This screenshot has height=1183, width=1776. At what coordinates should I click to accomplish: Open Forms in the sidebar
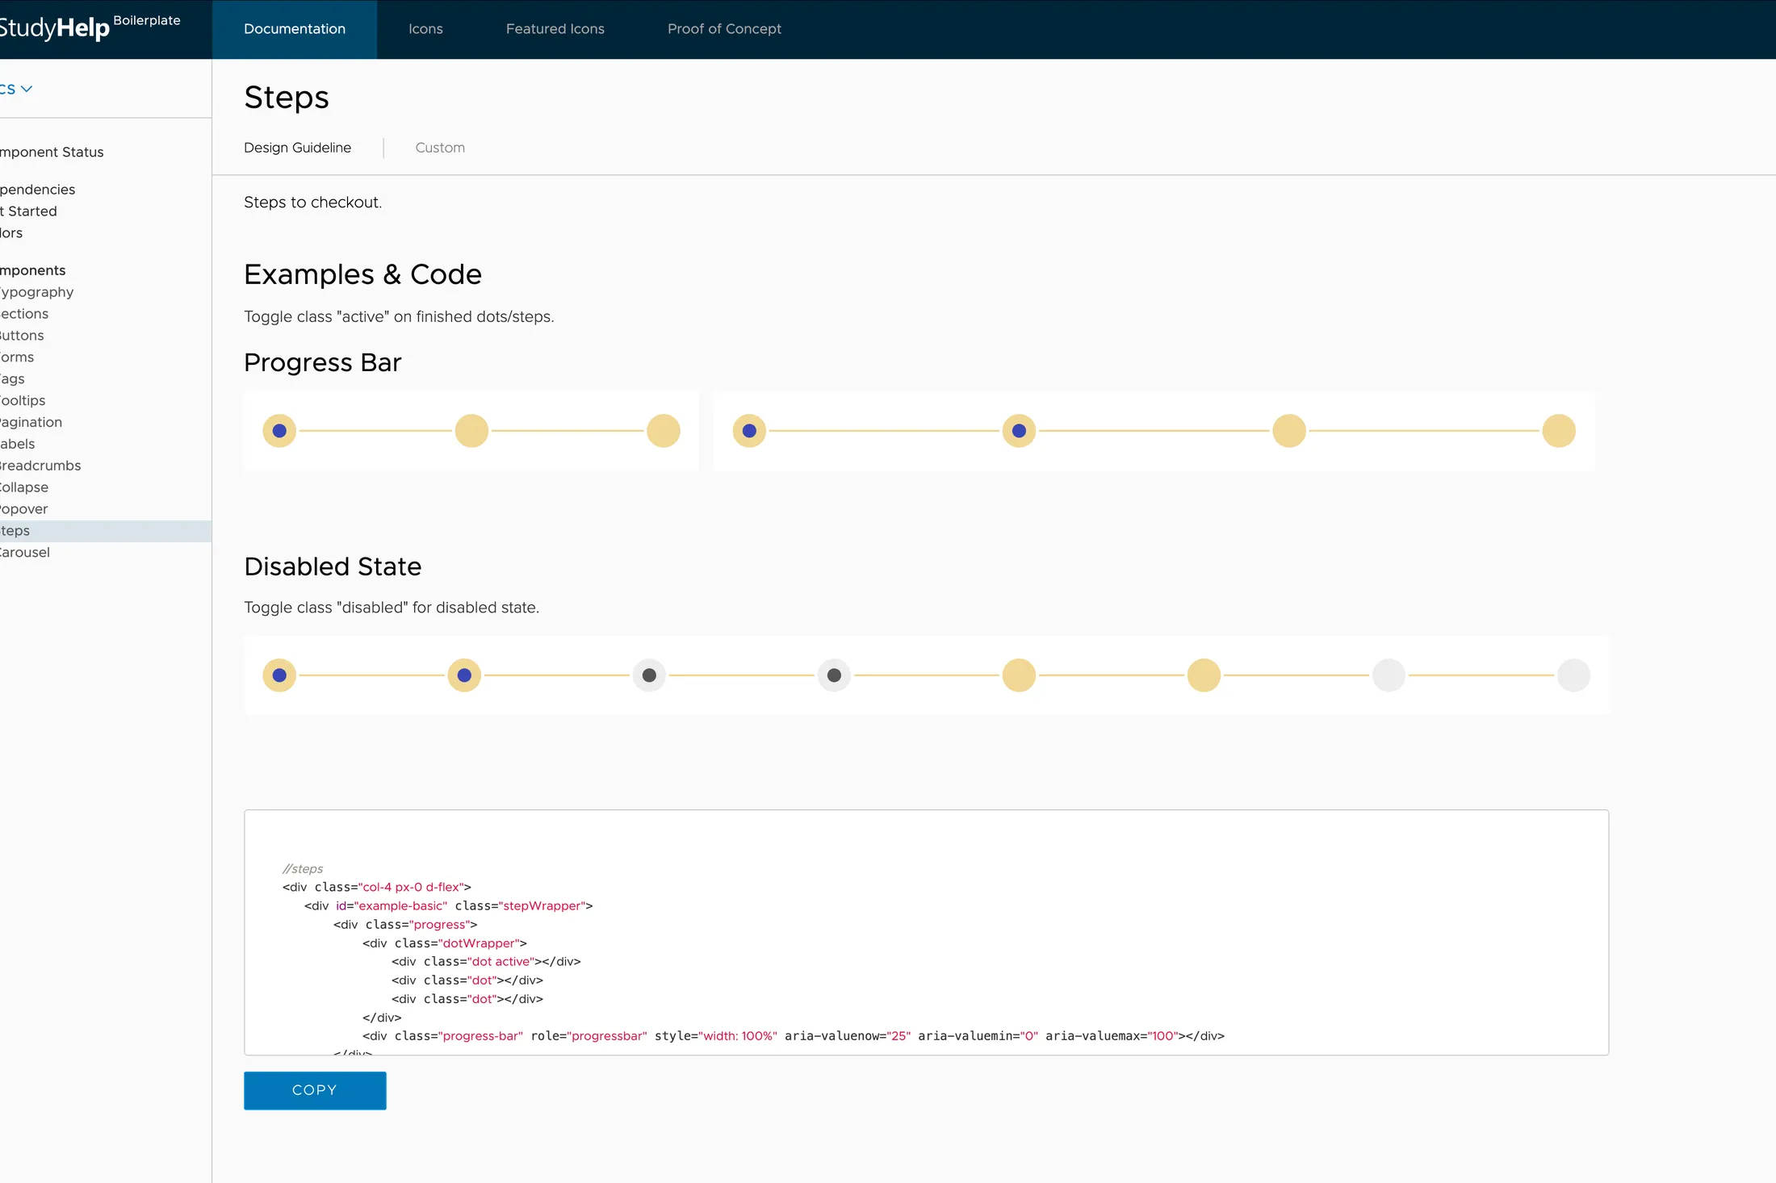pyautogui.click(x=17, y=357)
